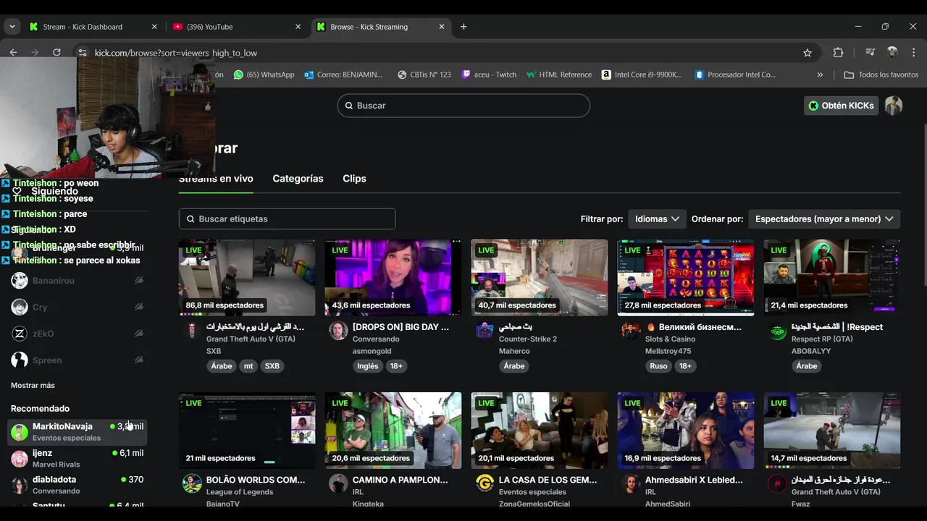Open the Correo: BENJAMIN bookmark
This screenshot has height=521, width=927.
click(x=343, y=75)
